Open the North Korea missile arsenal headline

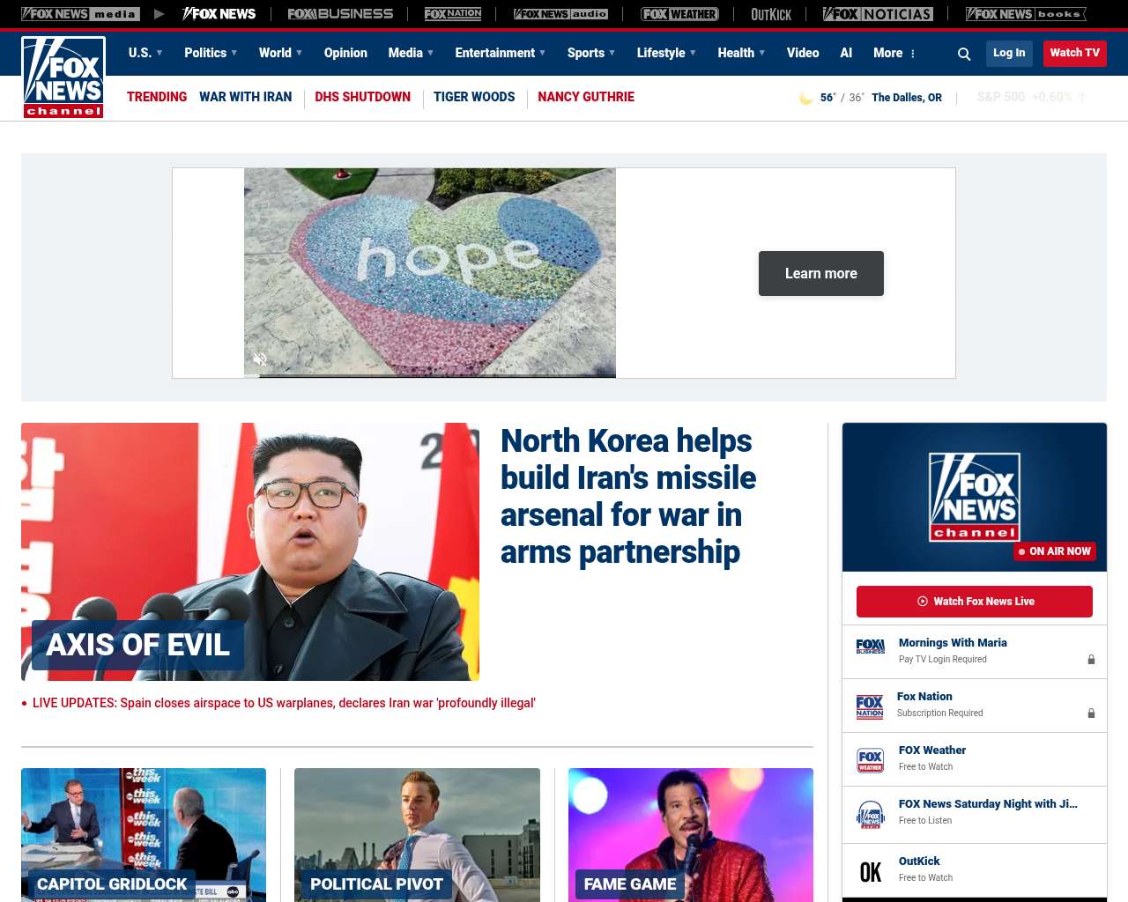pos(628,496)
